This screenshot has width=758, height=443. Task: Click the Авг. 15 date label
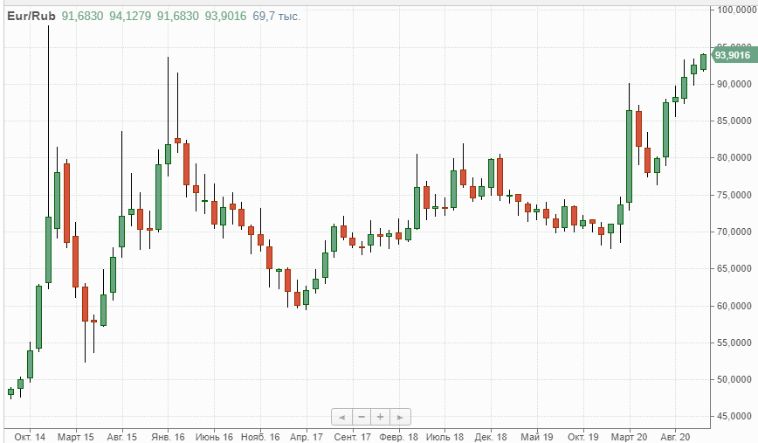[x=122, y=437]
